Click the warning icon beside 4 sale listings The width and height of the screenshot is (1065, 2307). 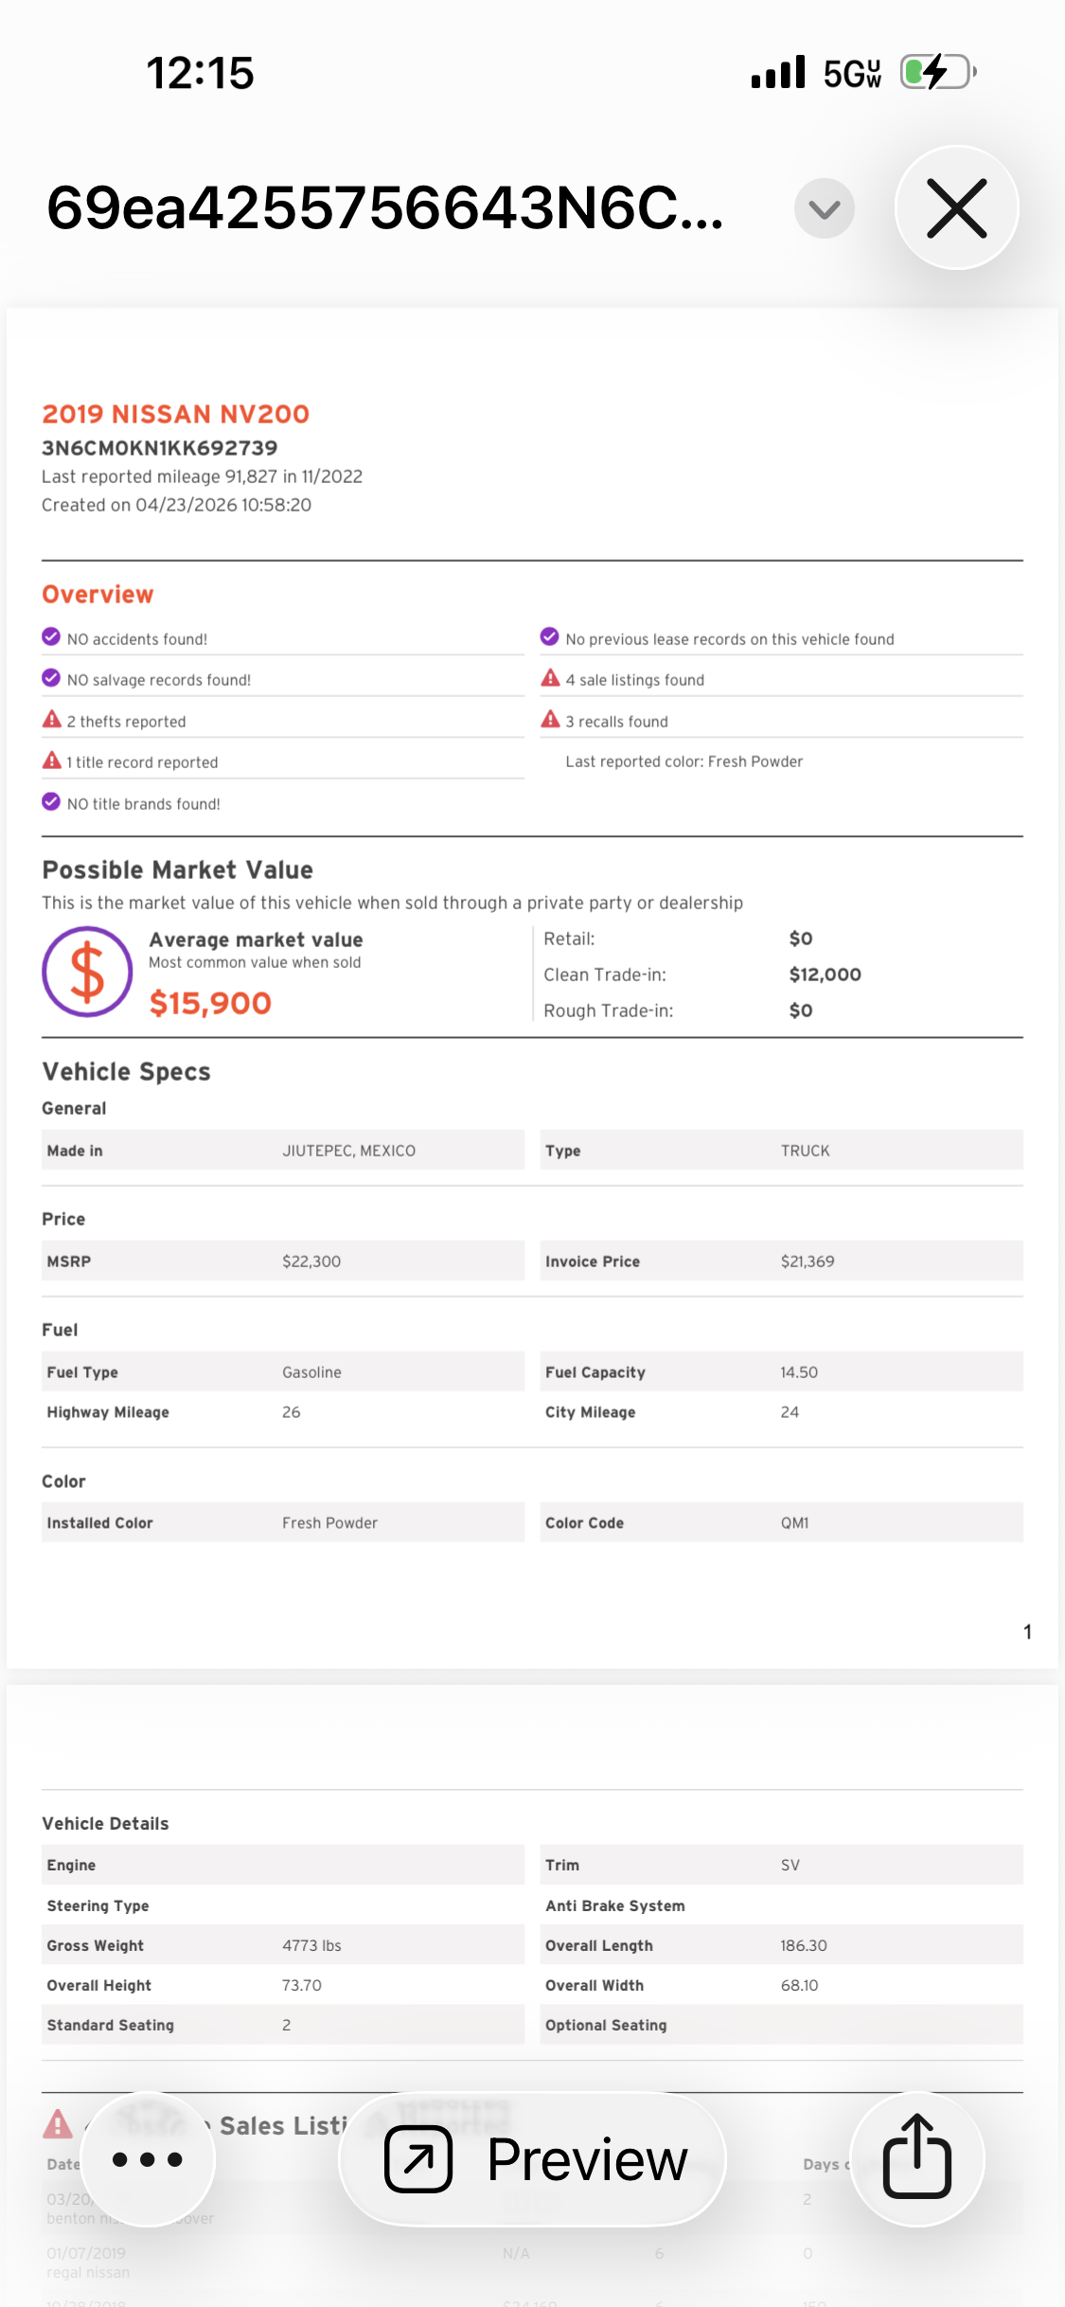point(550,678)
